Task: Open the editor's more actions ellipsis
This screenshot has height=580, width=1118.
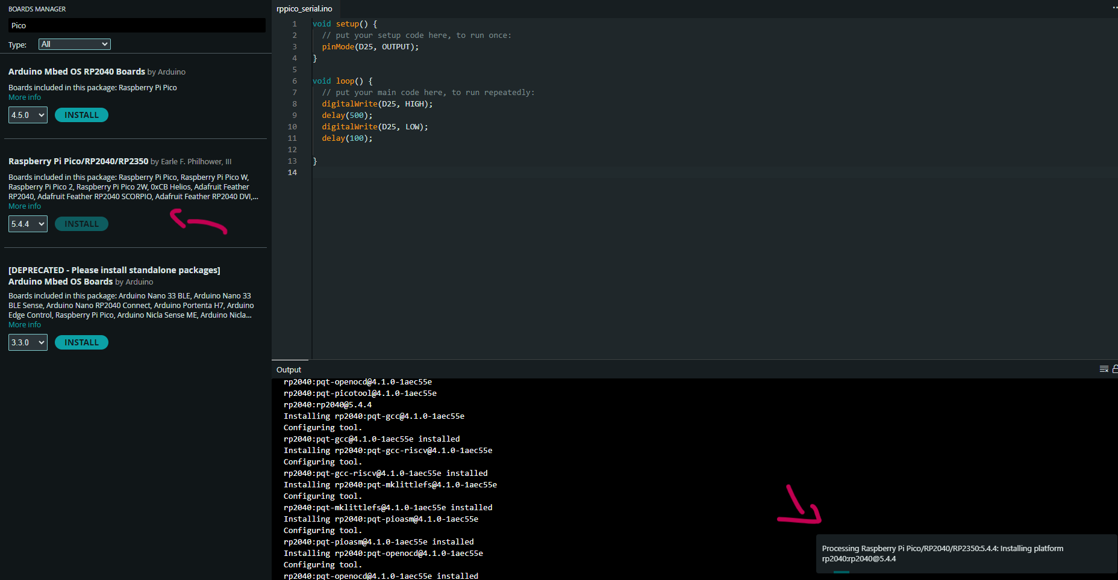Action: click(1114, 8)
